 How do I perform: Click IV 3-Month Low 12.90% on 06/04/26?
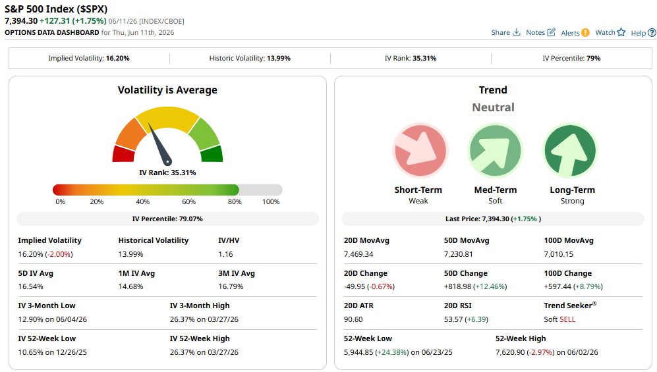[52, 319]
